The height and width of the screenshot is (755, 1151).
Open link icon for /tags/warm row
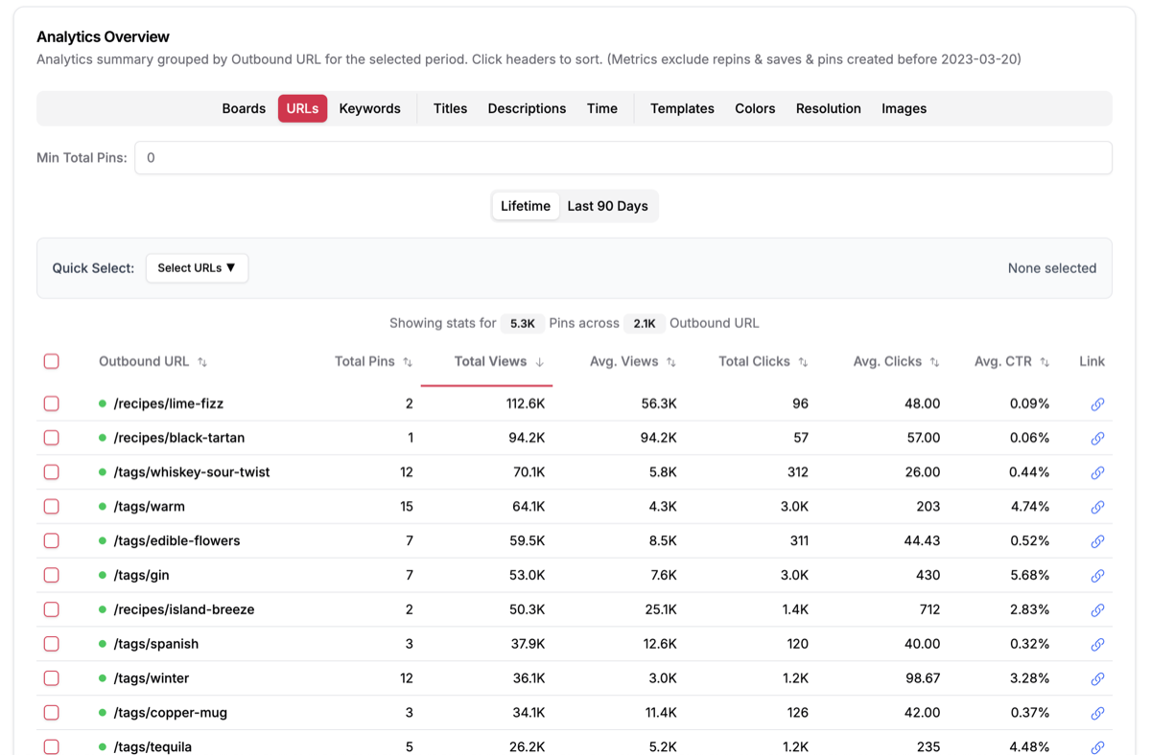(x=1097, y=507)
